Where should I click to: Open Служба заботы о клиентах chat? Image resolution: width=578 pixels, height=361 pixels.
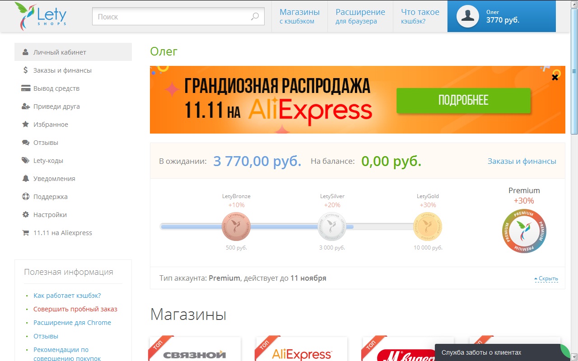pyautogui.click(x=503, y=352)
